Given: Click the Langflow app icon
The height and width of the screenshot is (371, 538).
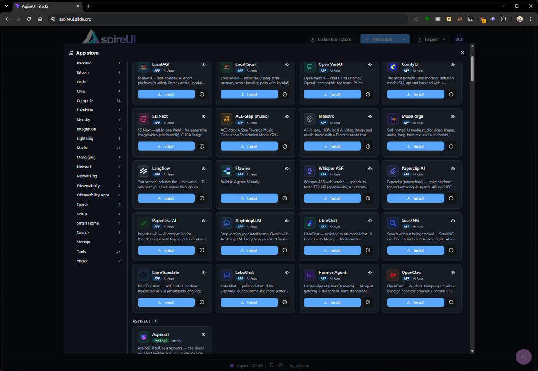Looking at the screenshot, I should tap(143, 171).
